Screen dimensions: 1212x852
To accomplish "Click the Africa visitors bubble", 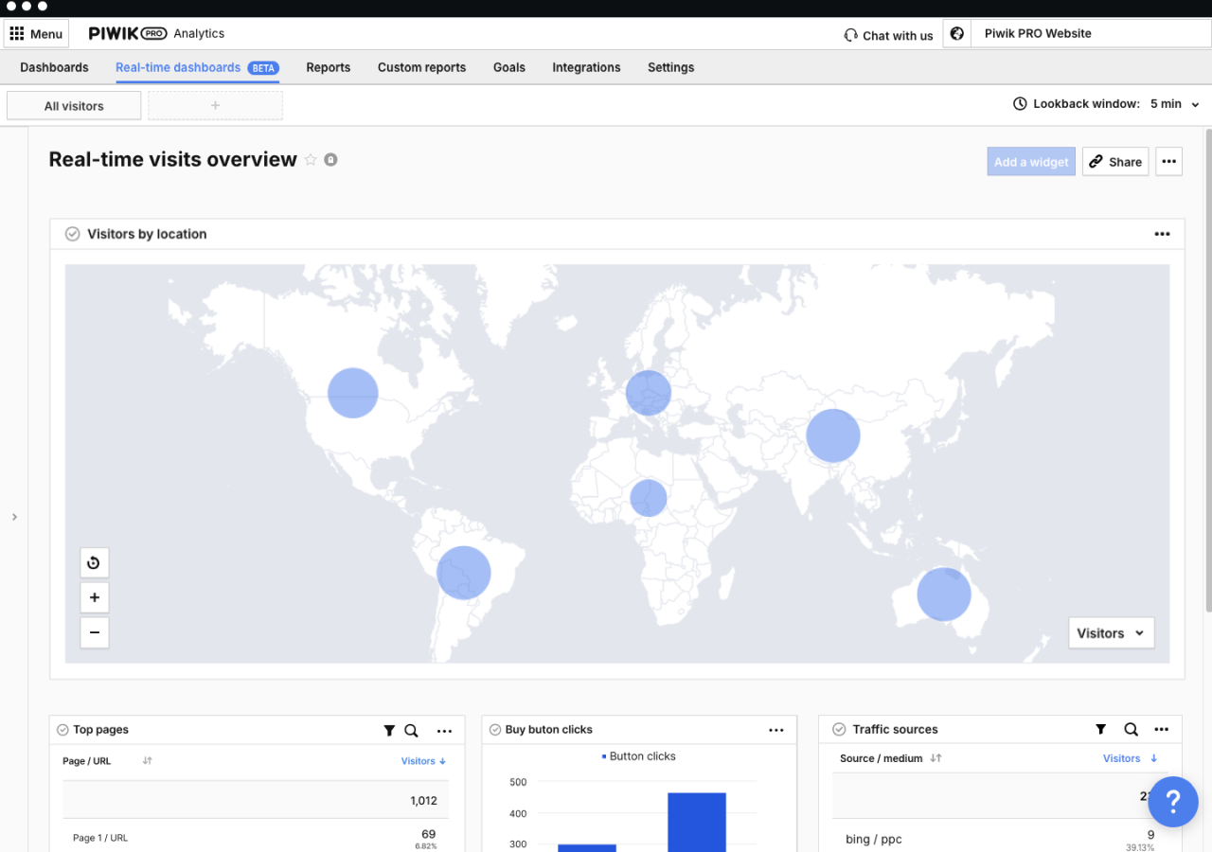I will point(649,498).
